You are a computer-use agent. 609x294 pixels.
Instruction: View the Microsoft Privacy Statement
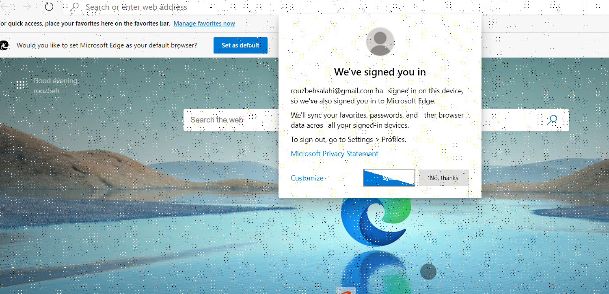[x=334, y=153]
